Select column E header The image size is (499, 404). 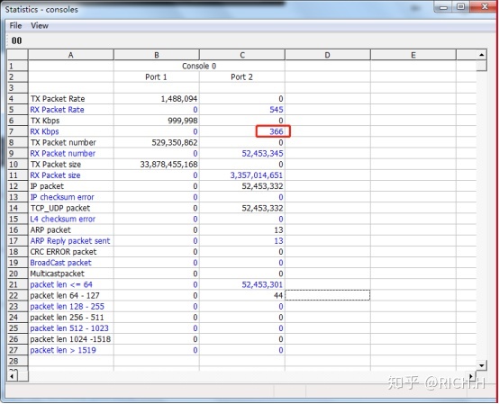(413, 55)
